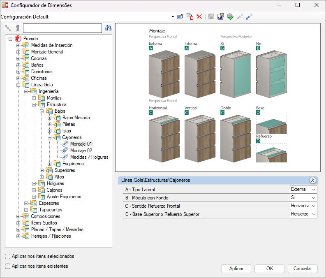Click the blue import arrow icon

point(249,16)
